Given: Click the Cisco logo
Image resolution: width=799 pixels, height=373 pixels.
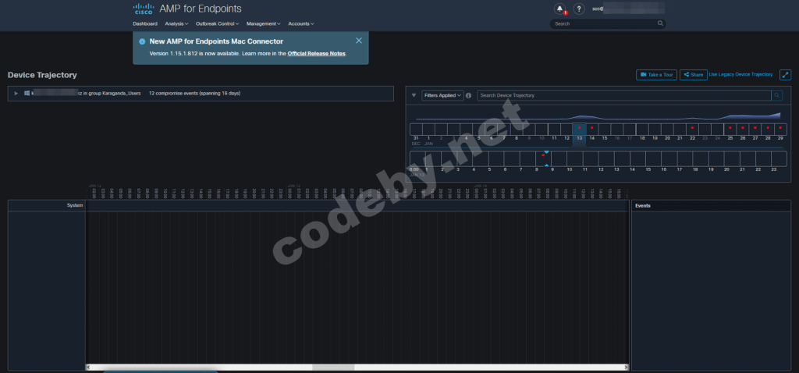Looking at the screenshot, I should (x=144, y=9).
